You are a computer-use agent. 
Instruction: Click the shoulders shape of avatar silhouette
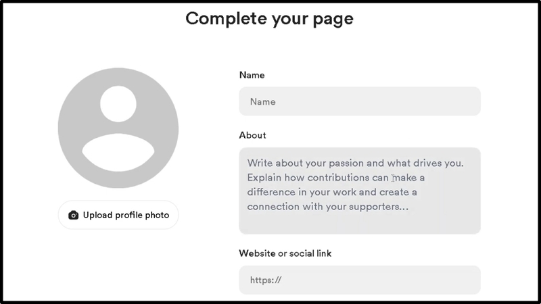click(x=118, y=153)
